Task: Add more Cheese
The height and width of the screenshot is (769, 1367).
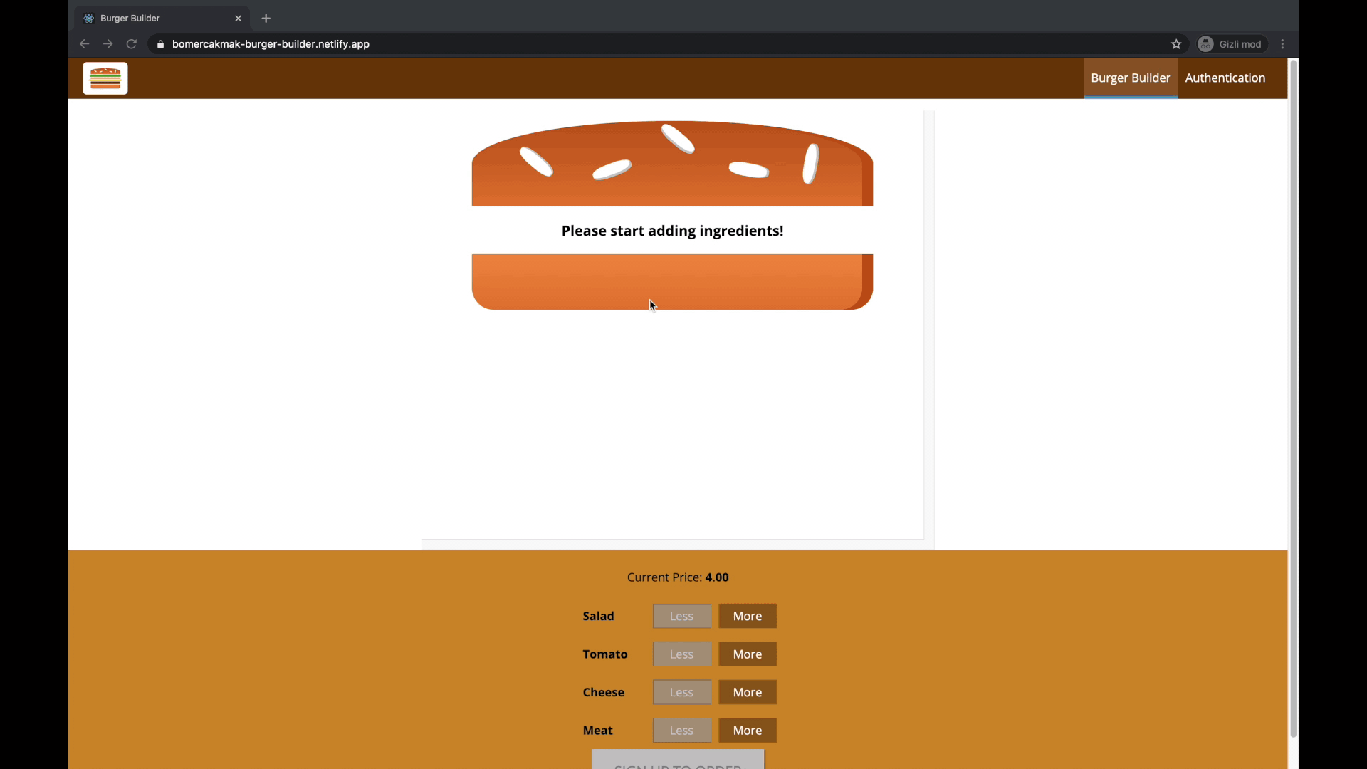Action: click(x=747, y=692)
